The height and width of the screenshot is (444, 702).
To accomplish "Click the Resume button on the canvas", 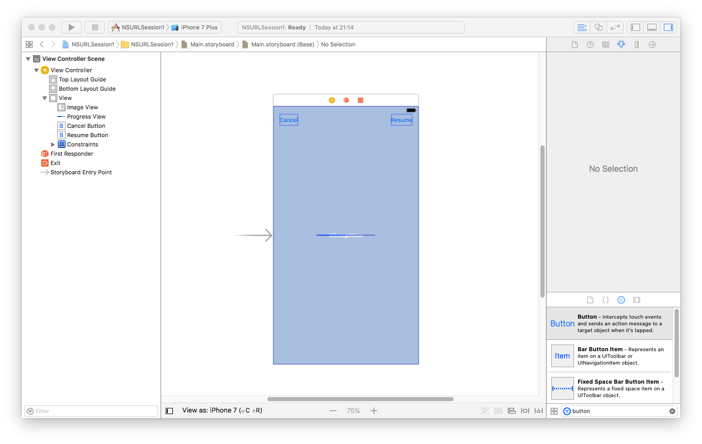I will [x=402, y=120].
